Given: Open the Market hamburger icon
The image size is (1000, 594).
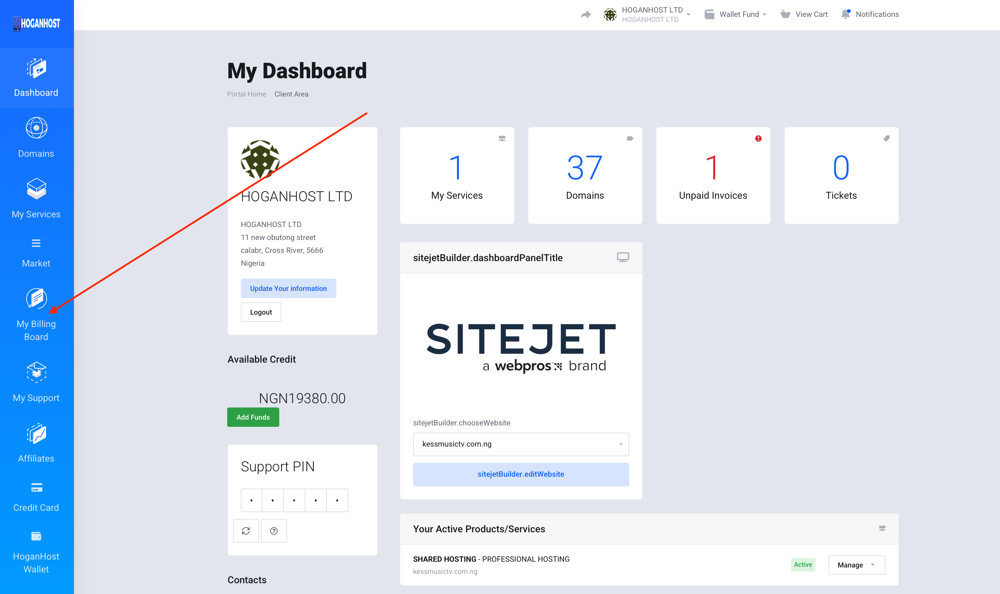Looking at the screenshot, I should (x=37, y=243).
